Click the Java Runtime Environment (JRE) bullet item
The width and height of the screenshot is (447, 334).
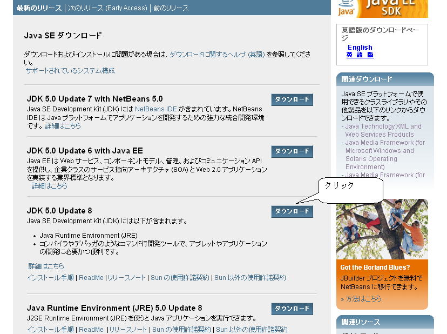click(x=89, y=236)
